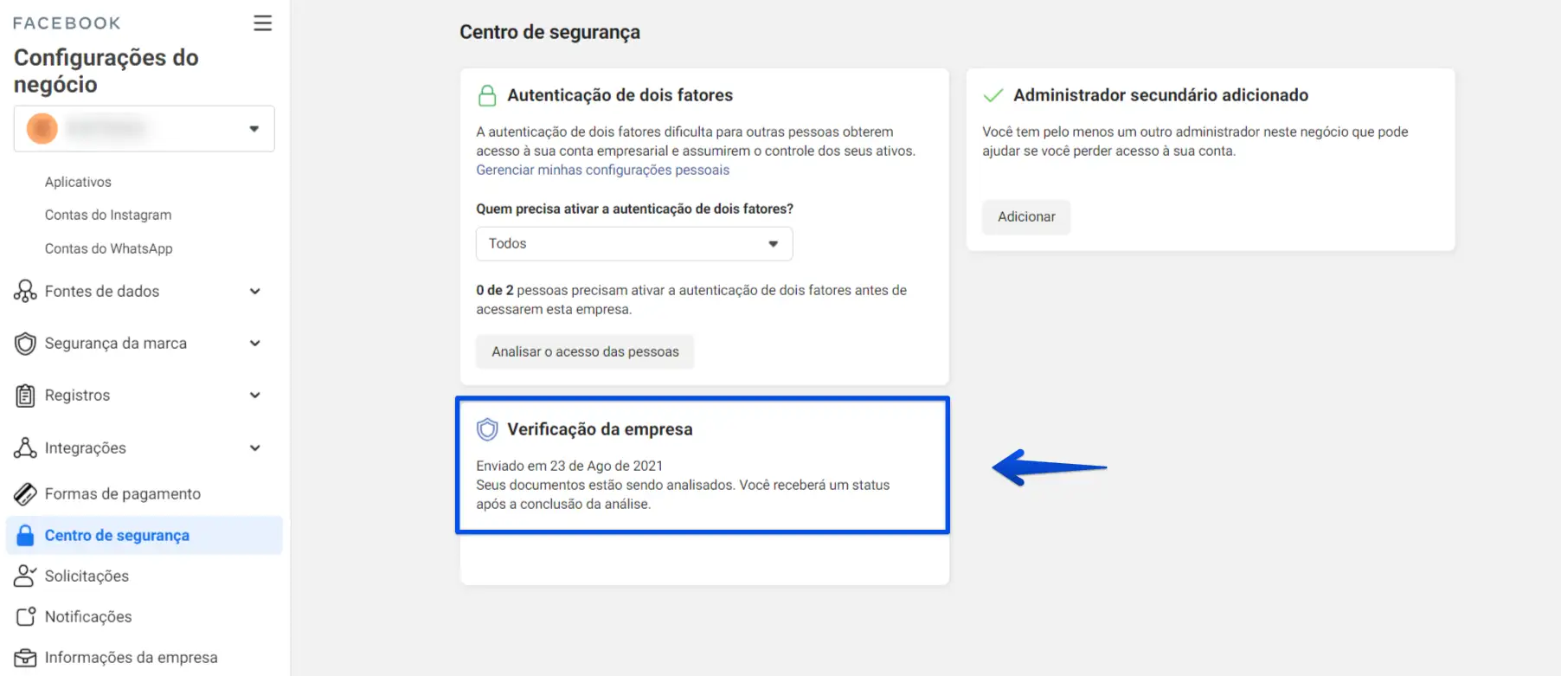1561x676 pixels.
Task: Open the hamburger menu next to Facebook
Action: [x=262, y=23]
